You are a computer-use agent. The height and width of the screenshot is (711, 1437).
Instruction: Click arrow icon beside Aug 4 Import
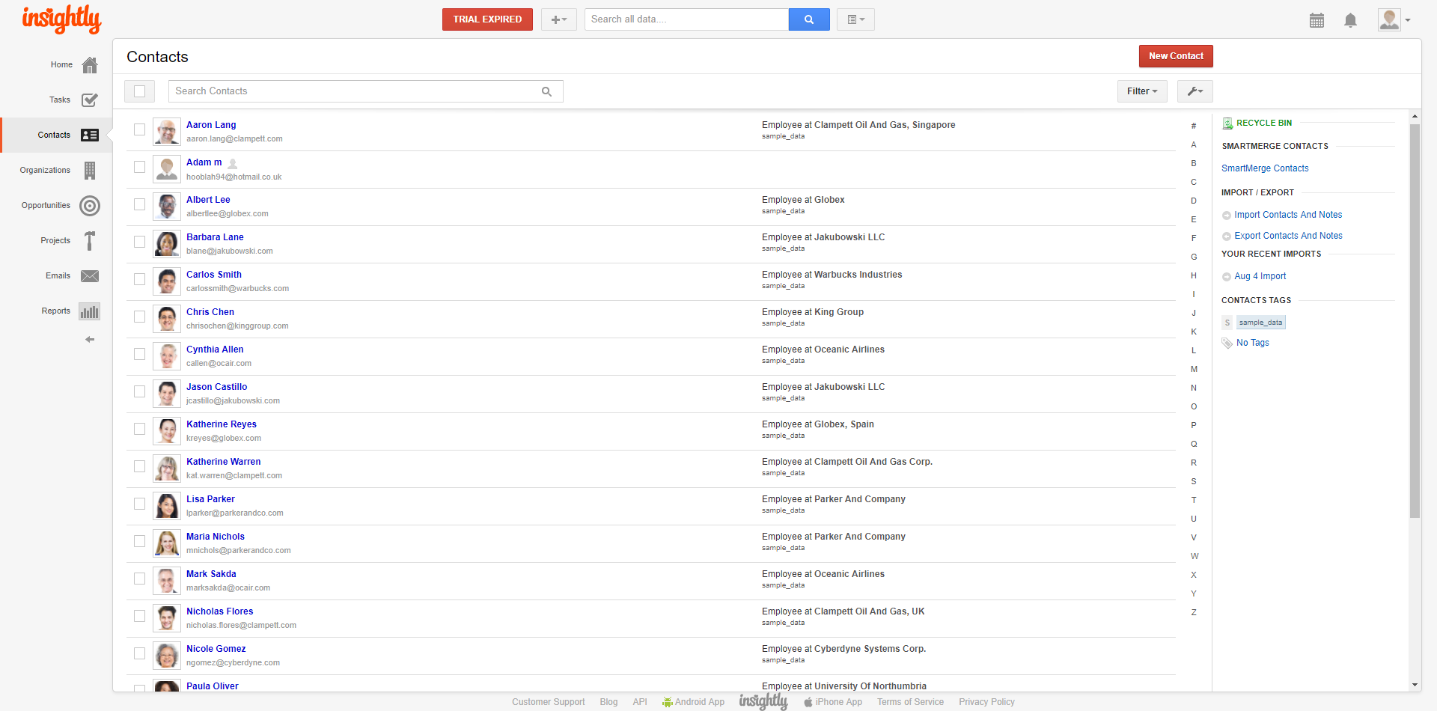click(1227, 277)
